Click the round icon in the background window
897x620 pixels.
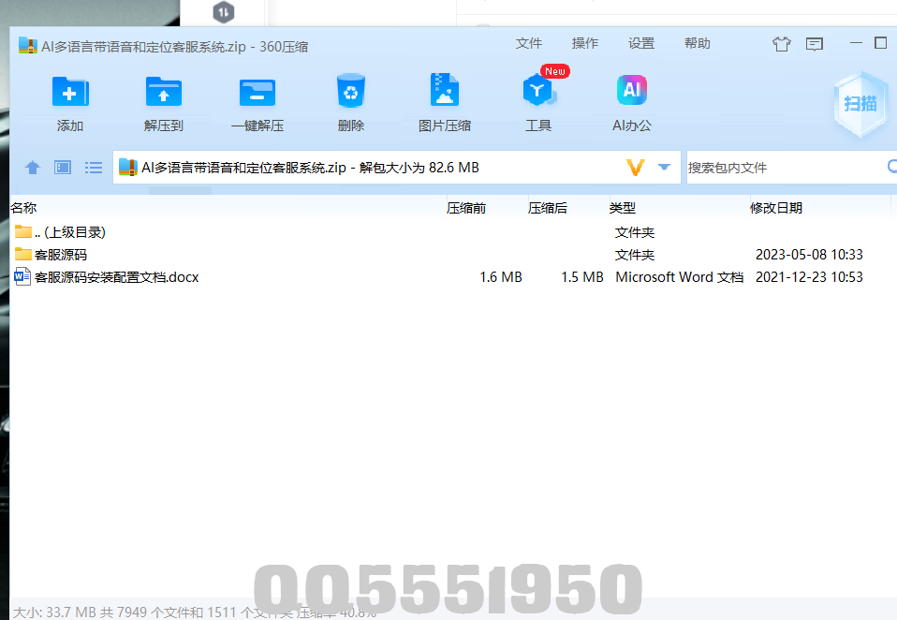tap(224, 12)
